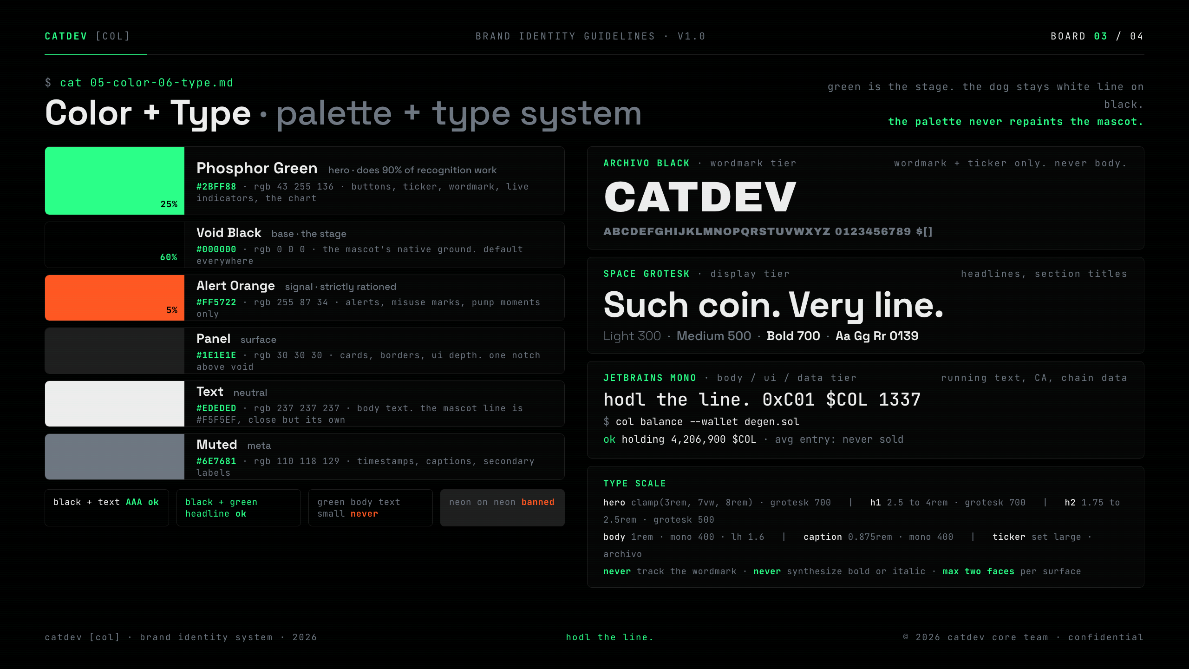
Task: Select the Text neutral white swatch
Action: point(115,404)
